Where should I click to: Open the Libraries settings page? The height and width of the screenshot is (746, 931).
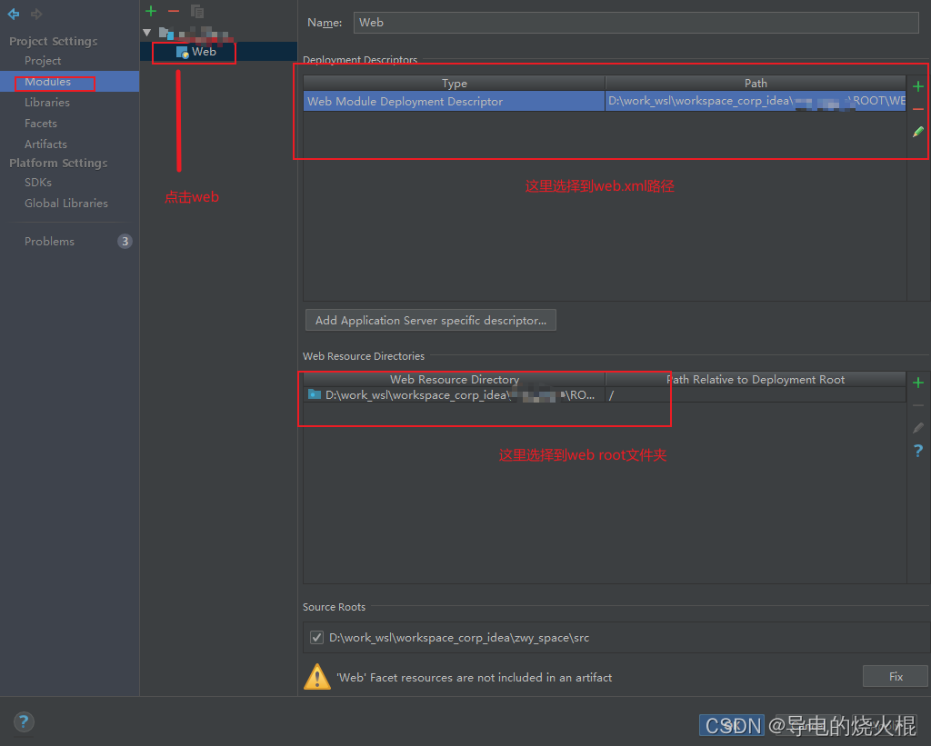click(47, 102)
